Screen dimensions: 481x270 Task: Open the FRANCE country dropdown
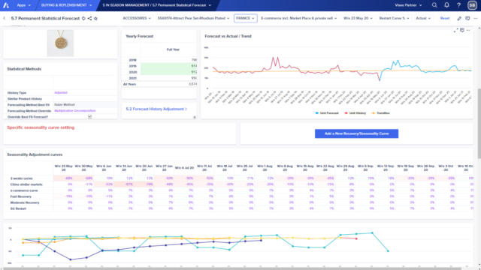point(246,18)
